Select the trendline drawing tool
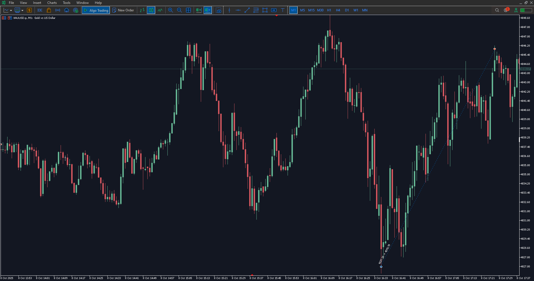The height and width of the screenshot is (281, 534). point(247,10)
